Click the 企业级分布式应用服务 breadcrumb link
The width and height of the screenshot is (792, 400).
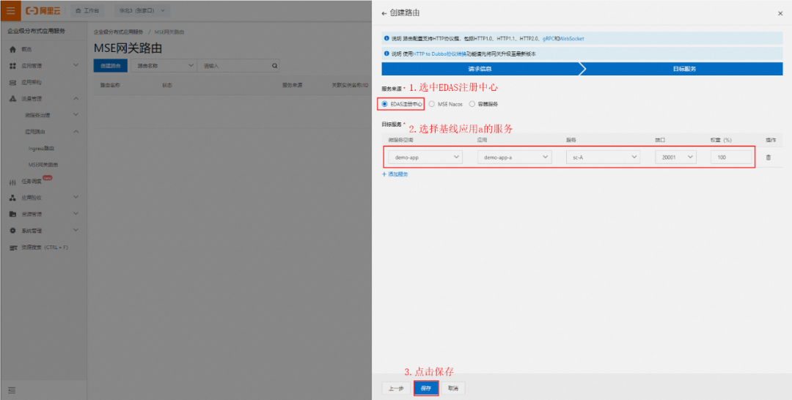coord(118,32)
